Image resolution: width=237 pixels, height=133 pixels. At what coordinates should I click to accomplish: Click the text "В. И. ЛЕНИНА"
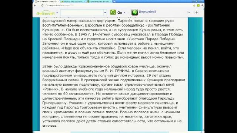(118, 71)
